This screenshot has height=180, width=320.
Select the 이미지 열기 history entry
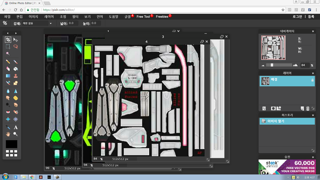point(287,121)
